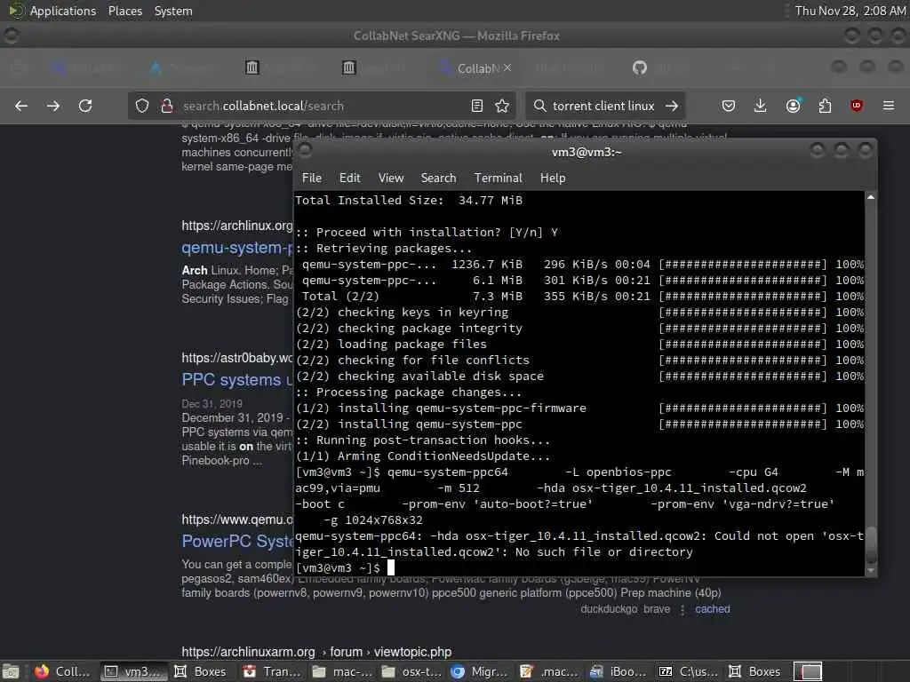Click the https://archlinux.org result URL
910x682 pixels.
(x=236, y=226)
